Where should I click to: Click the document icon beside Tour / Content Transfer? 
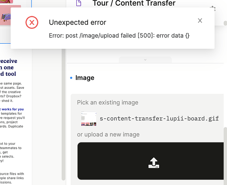78,3
